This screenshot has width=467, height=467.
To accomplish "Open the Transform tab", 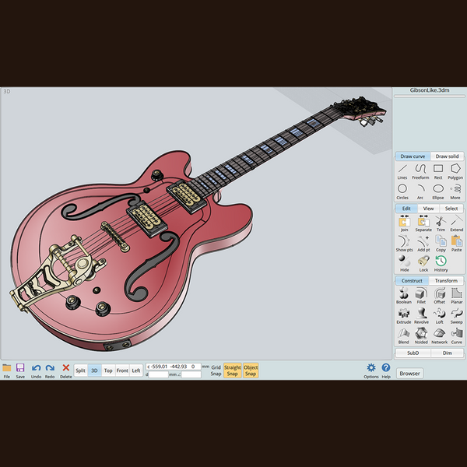I will pos(446,281).
